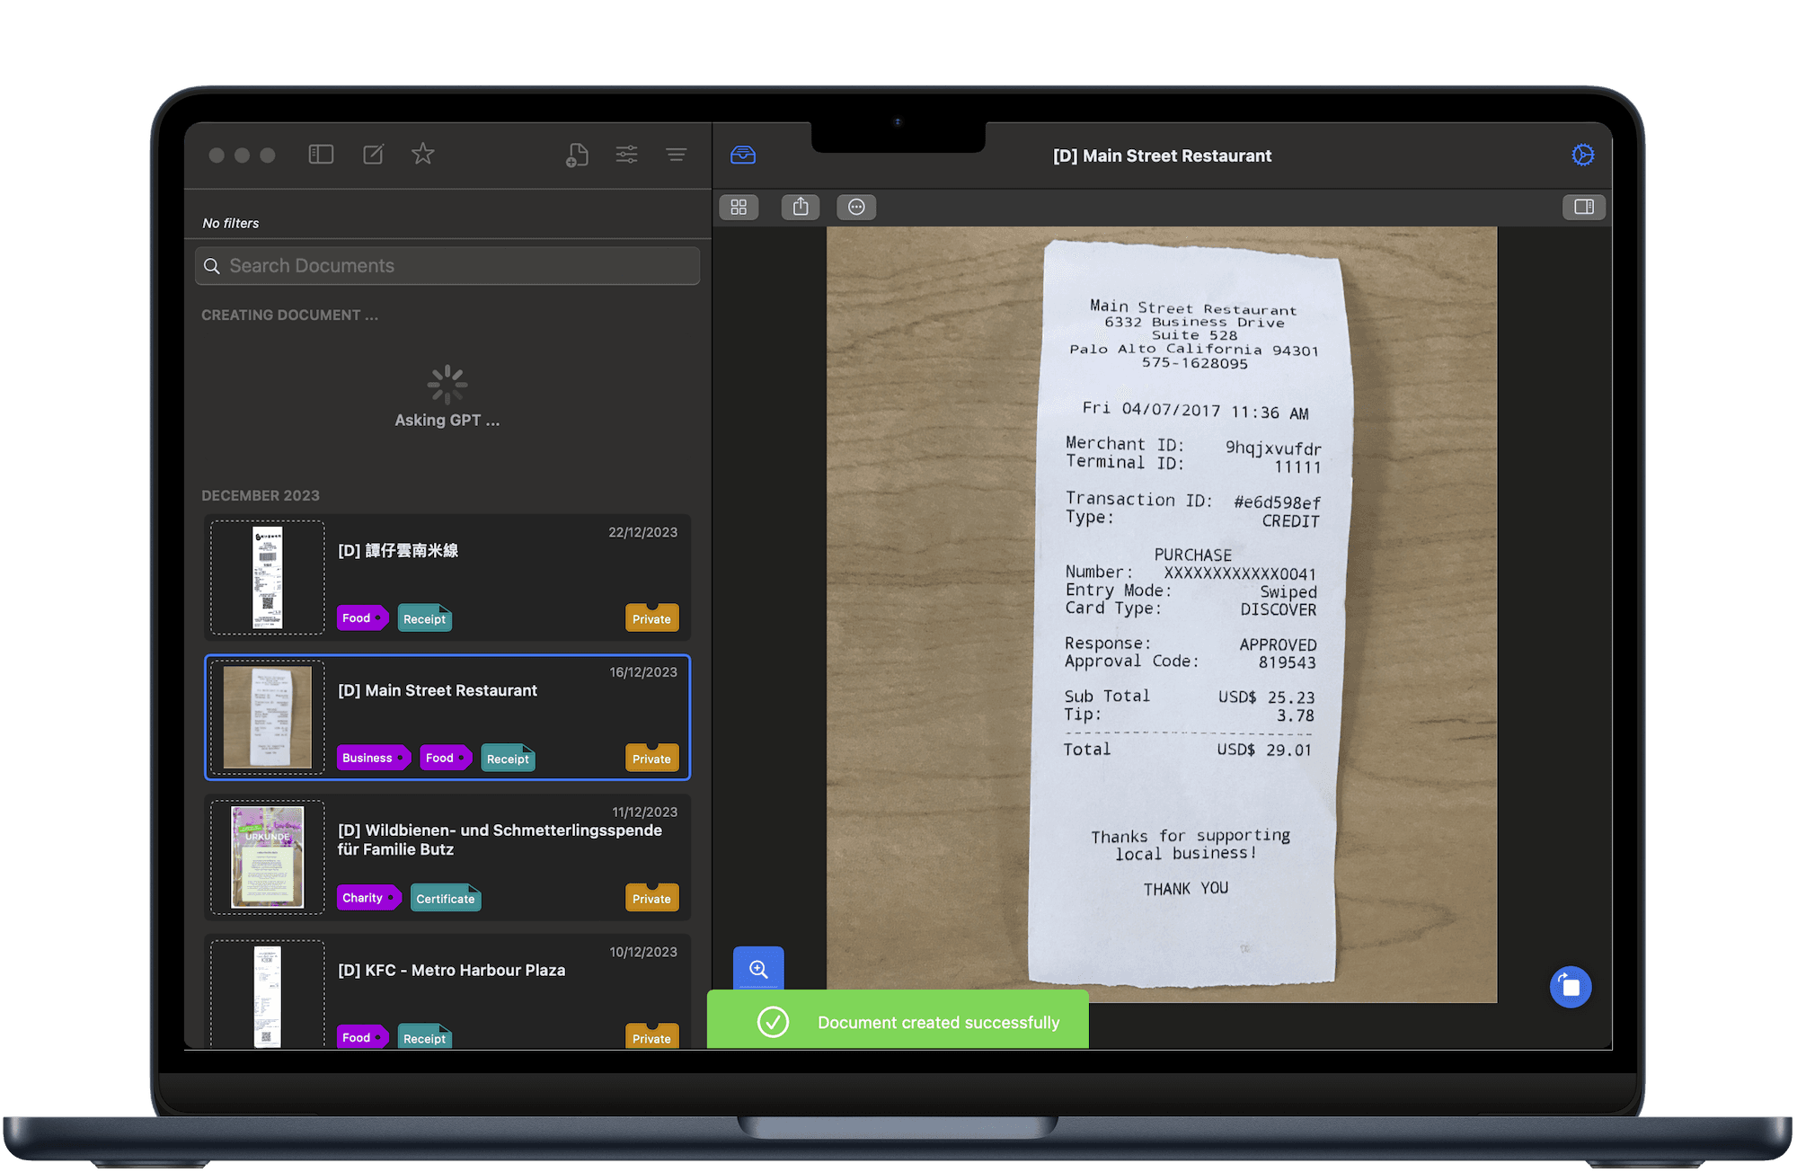Open settings gear in title bar

tap(1582, 155)
